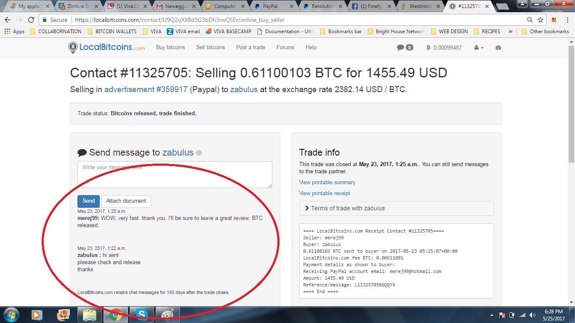Open Bookmarks bar folder

point(341,32)
